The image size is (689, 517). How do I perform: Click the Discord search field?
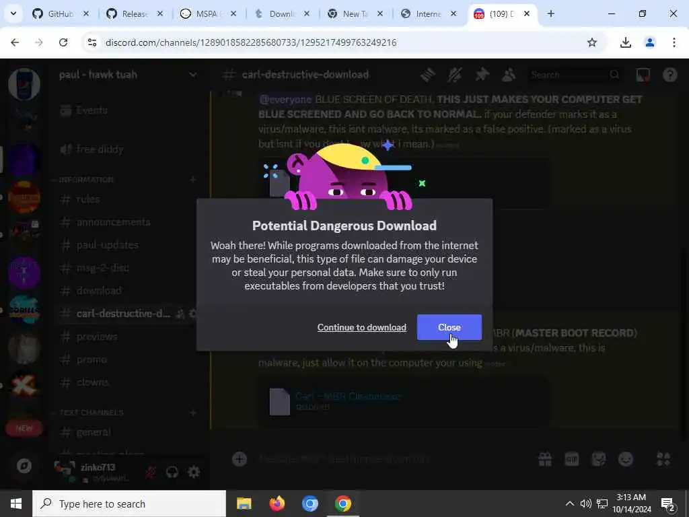coord(575,75)
